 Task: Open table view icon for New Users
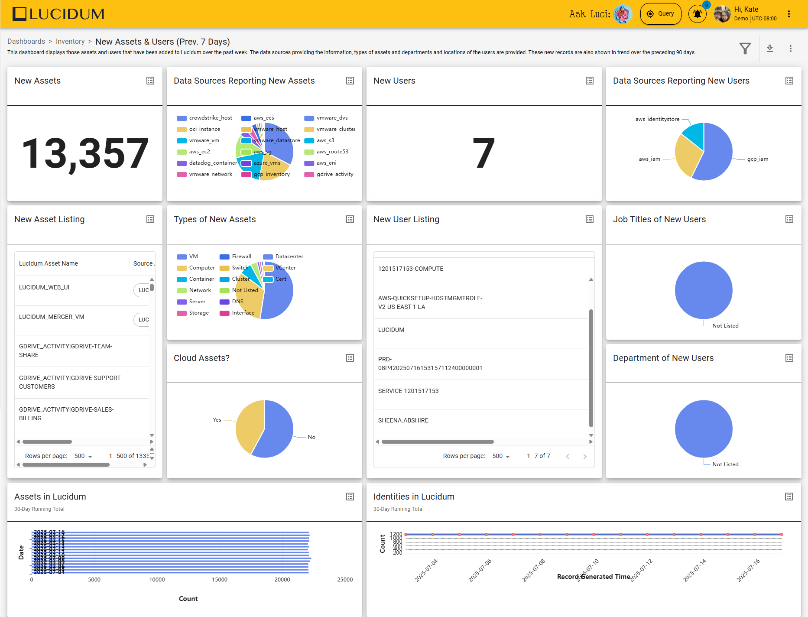point(590,81)
